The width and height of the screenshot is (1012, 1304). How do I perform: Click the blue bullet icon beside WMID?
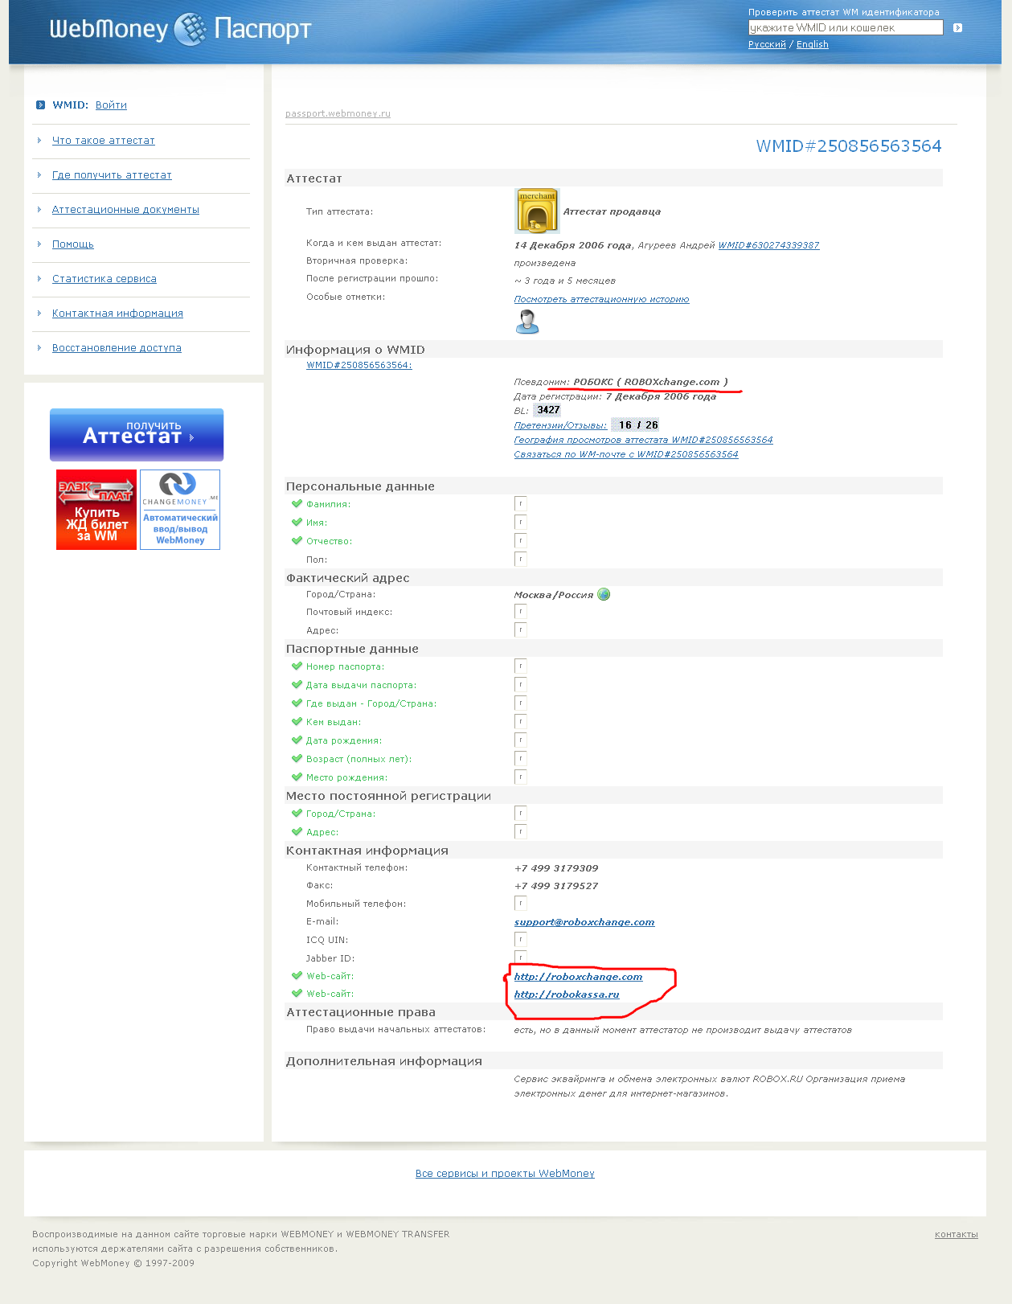click(40, 105)
